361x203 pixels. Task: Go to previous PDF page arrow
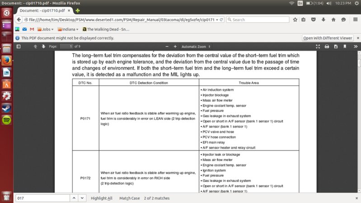(x=35, y=46)
